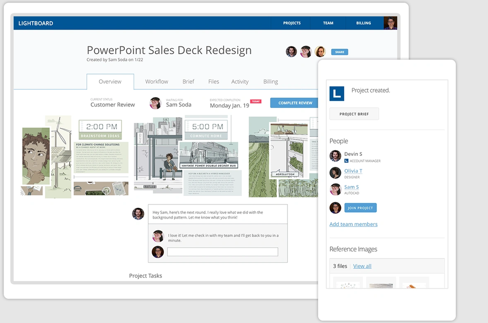Screen dimensions: 488x323
Task: Click the LIGHTBOARD logo in header
Action: 36,23
